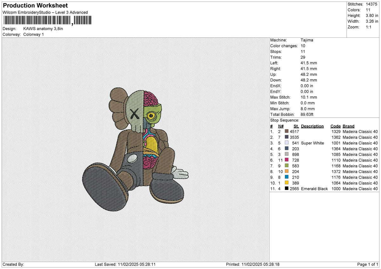The height and width of the screenshot is (269, 381).
Task: Click the Up extent 48.2 mm
Action: 309,74
